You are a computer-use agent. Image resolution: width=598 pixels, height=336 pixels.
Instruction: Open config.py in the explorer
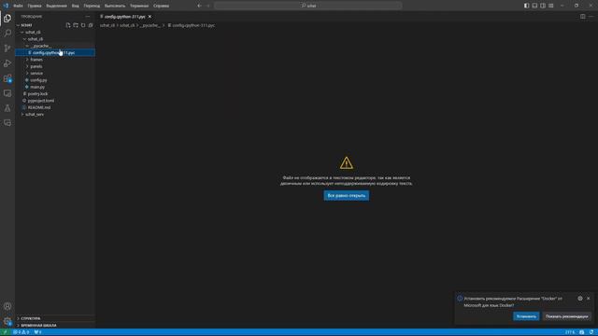[38, 80]
